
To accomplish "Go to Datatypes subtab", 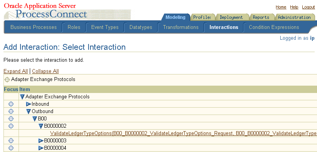I will pyautogui.click(x=141, y=27).
